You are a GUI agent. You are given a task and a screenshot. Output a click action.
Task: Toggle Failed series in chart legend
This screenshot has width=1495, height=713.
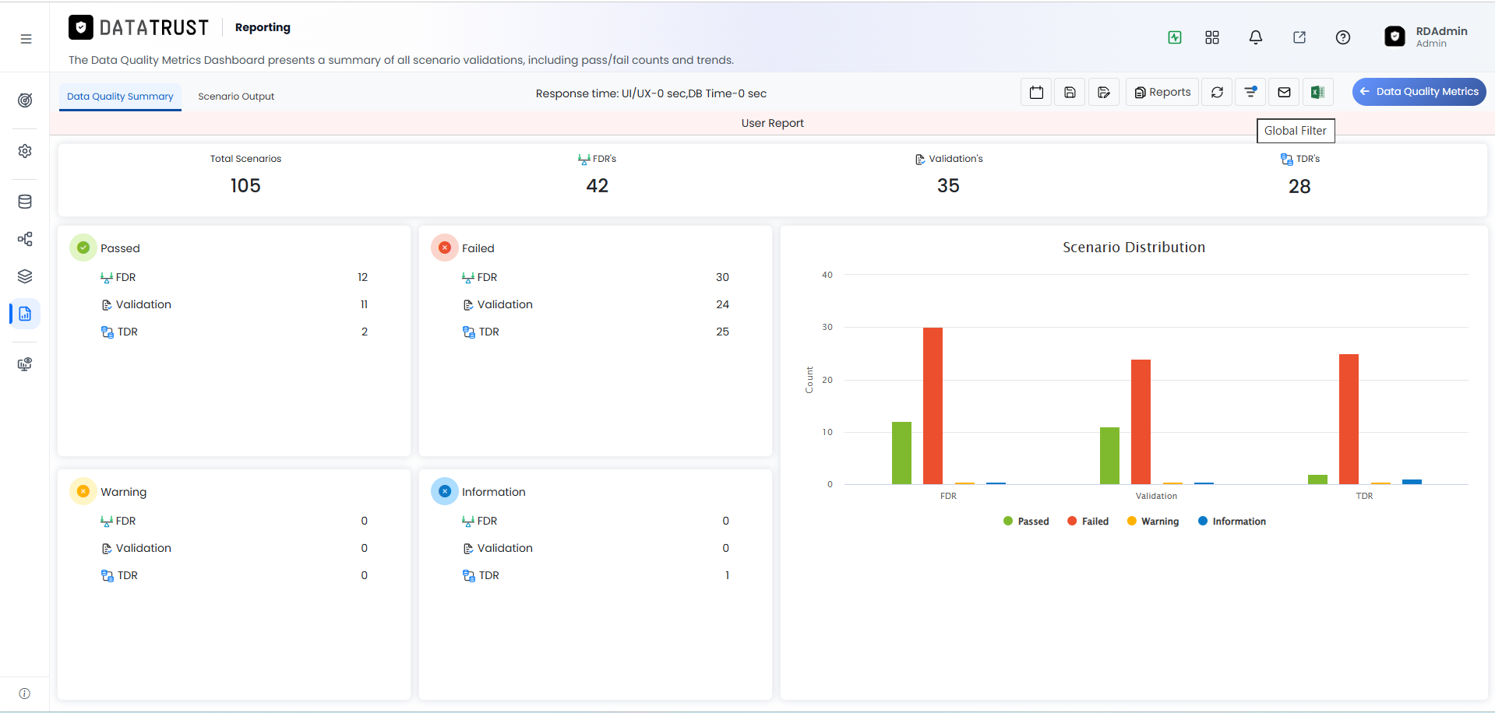1088,522
